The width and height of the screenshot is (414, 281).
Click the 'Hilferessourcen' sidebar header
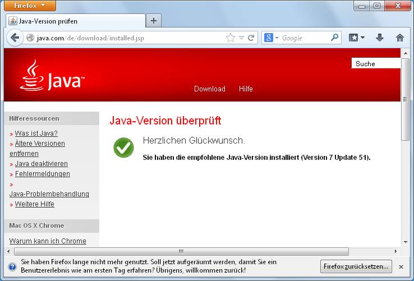click(x=34, y=118)
